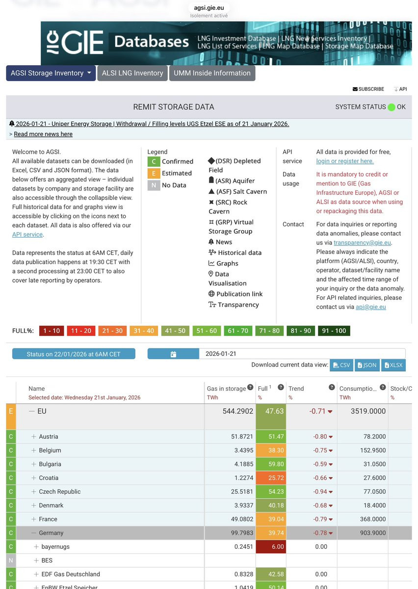The height and width of the screenshot is (589, 418).
Task: Click the Virtual Storage Group icon
Action: (x=211, y=222)
